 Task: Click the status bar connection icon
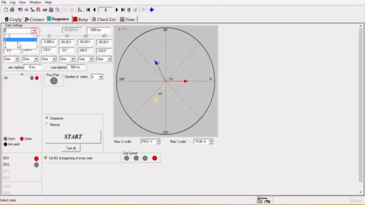[263, 200]
